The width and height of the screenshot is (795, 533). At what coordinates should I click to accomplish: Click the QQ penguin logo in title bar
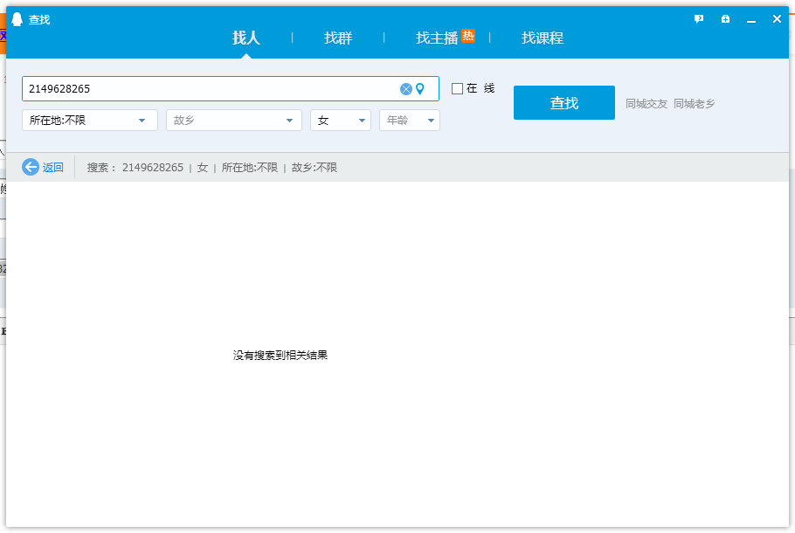tap(17, 19)
